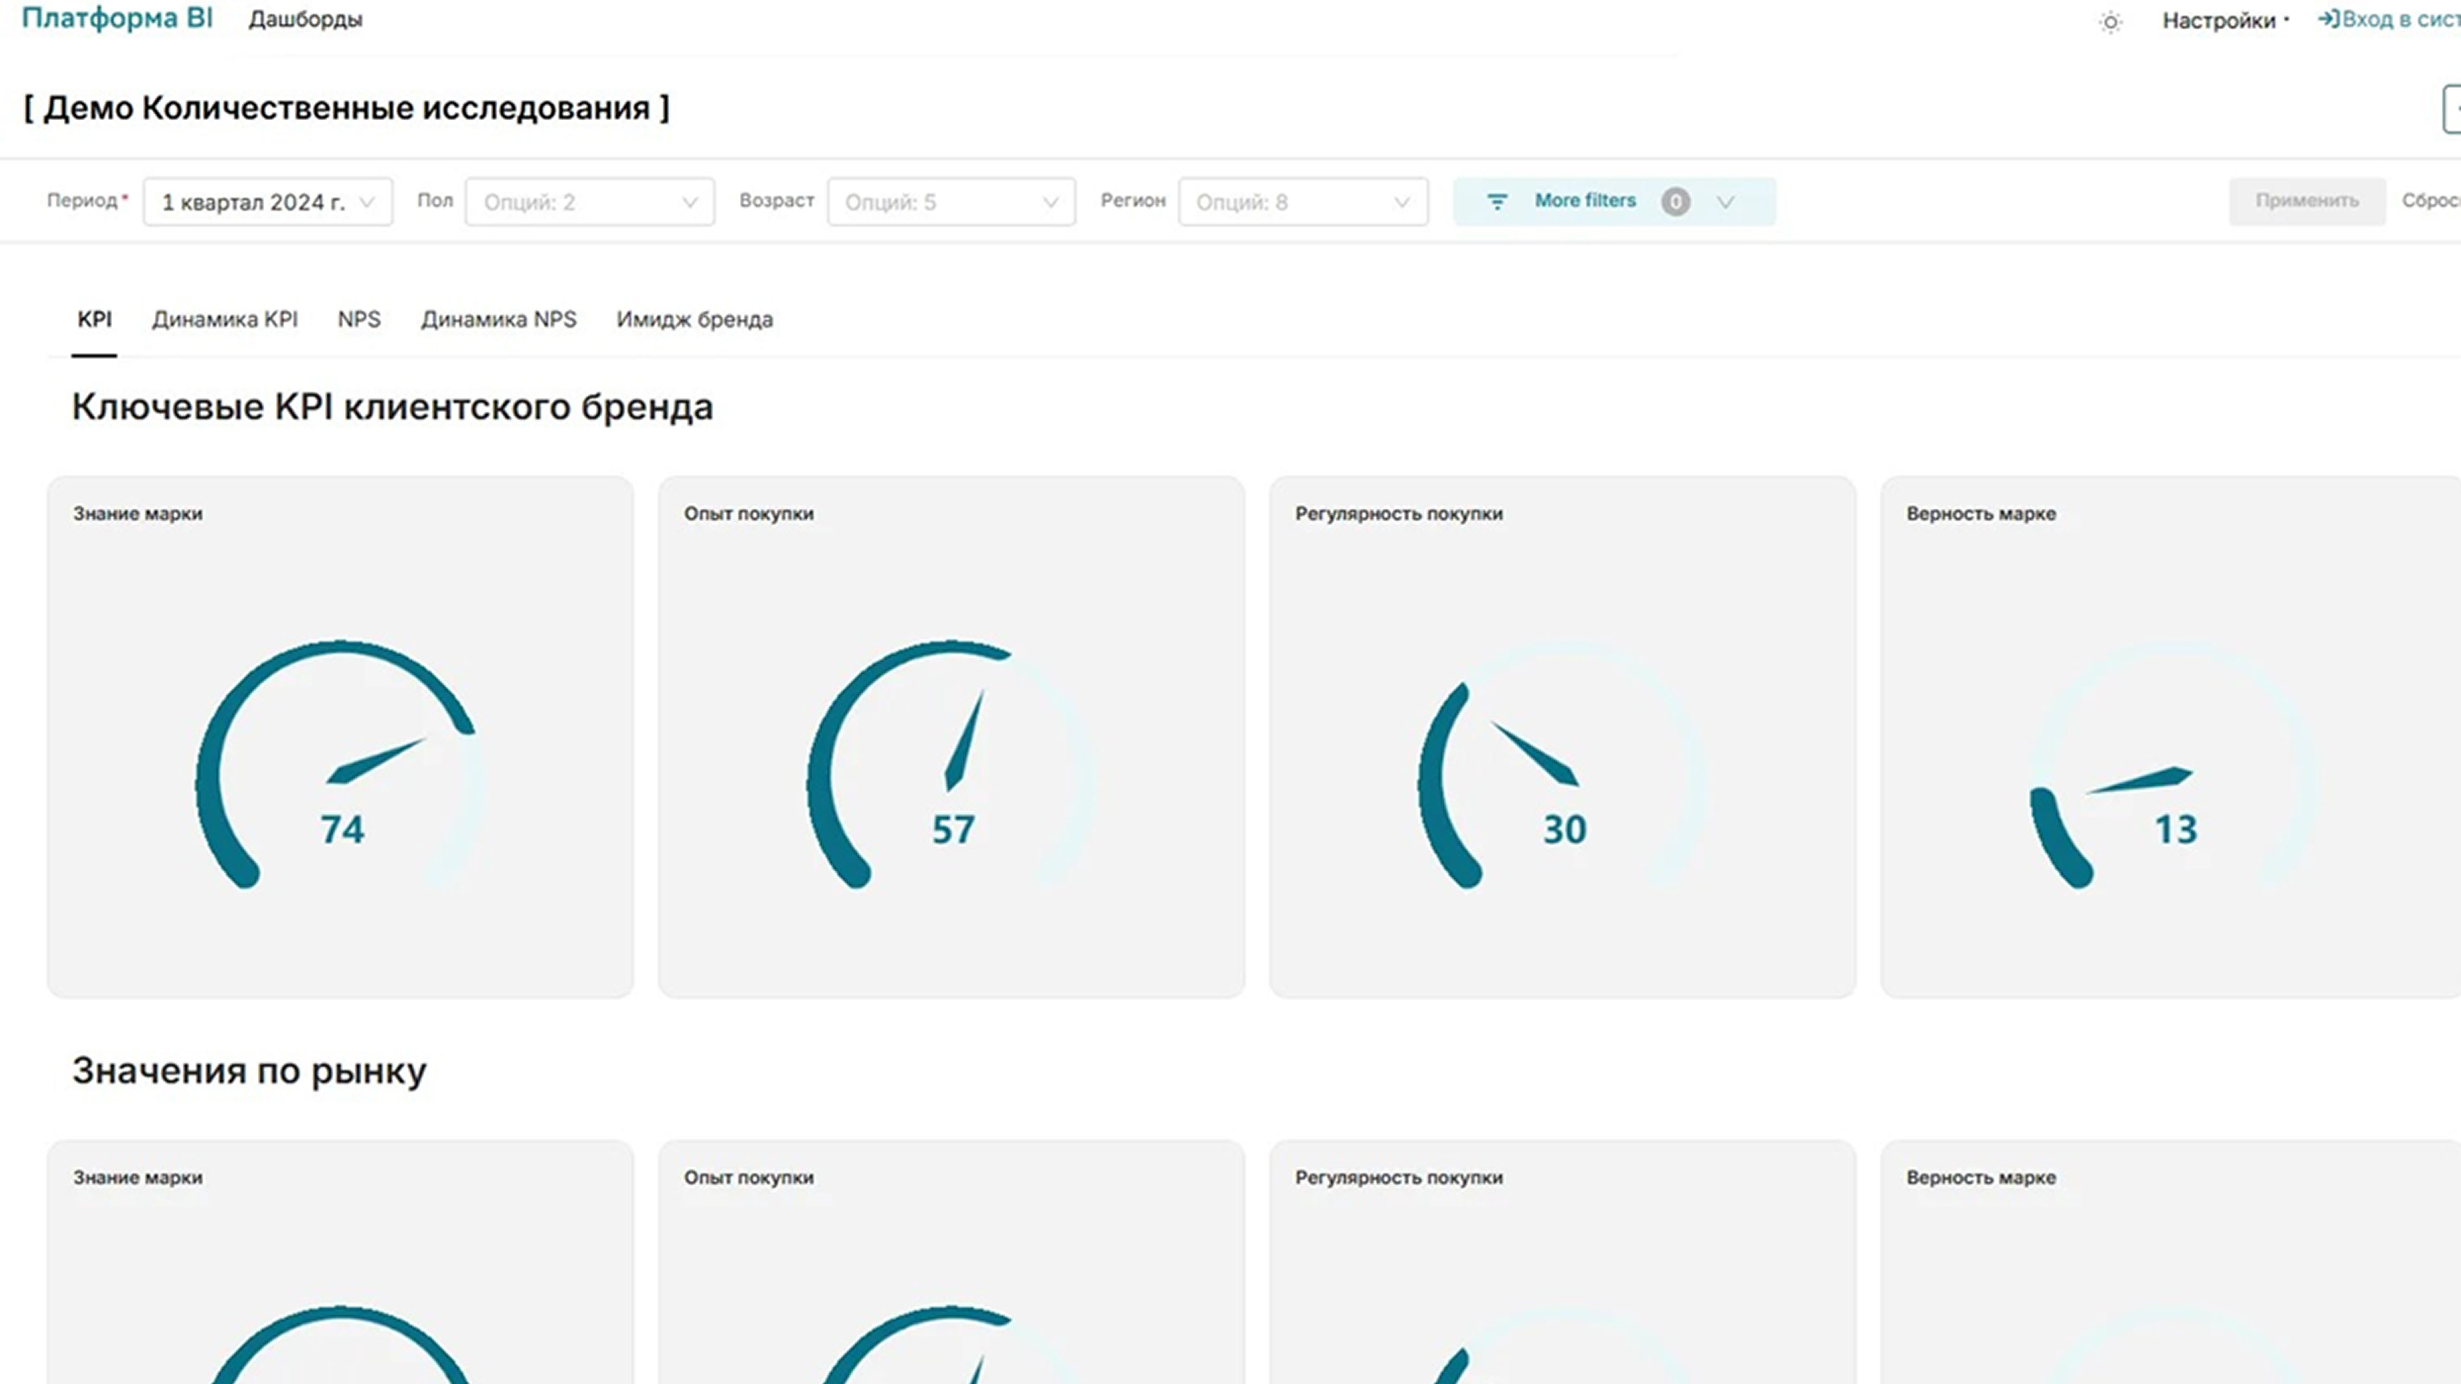Click the Значения по рынку heading
The image size is (2461, 1384).
249,1070
